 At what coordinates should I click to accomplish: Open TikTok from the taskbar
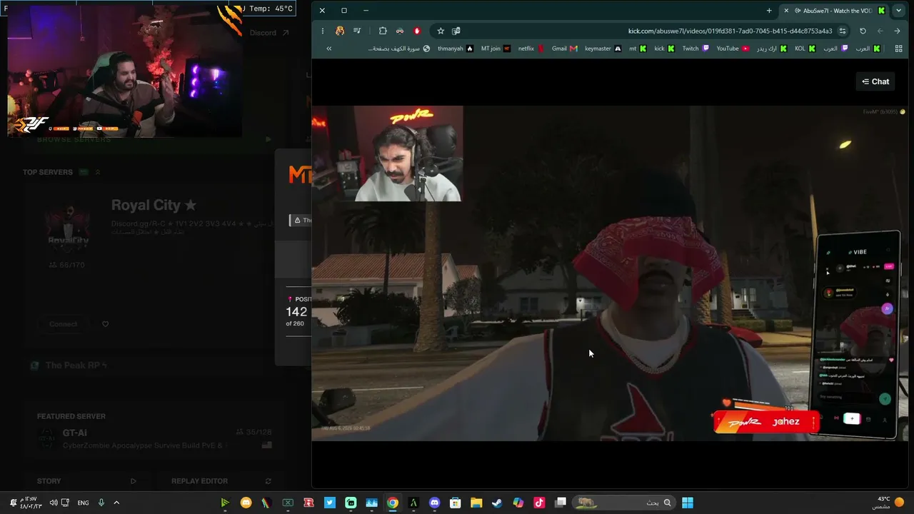click(x=539, y=503)
